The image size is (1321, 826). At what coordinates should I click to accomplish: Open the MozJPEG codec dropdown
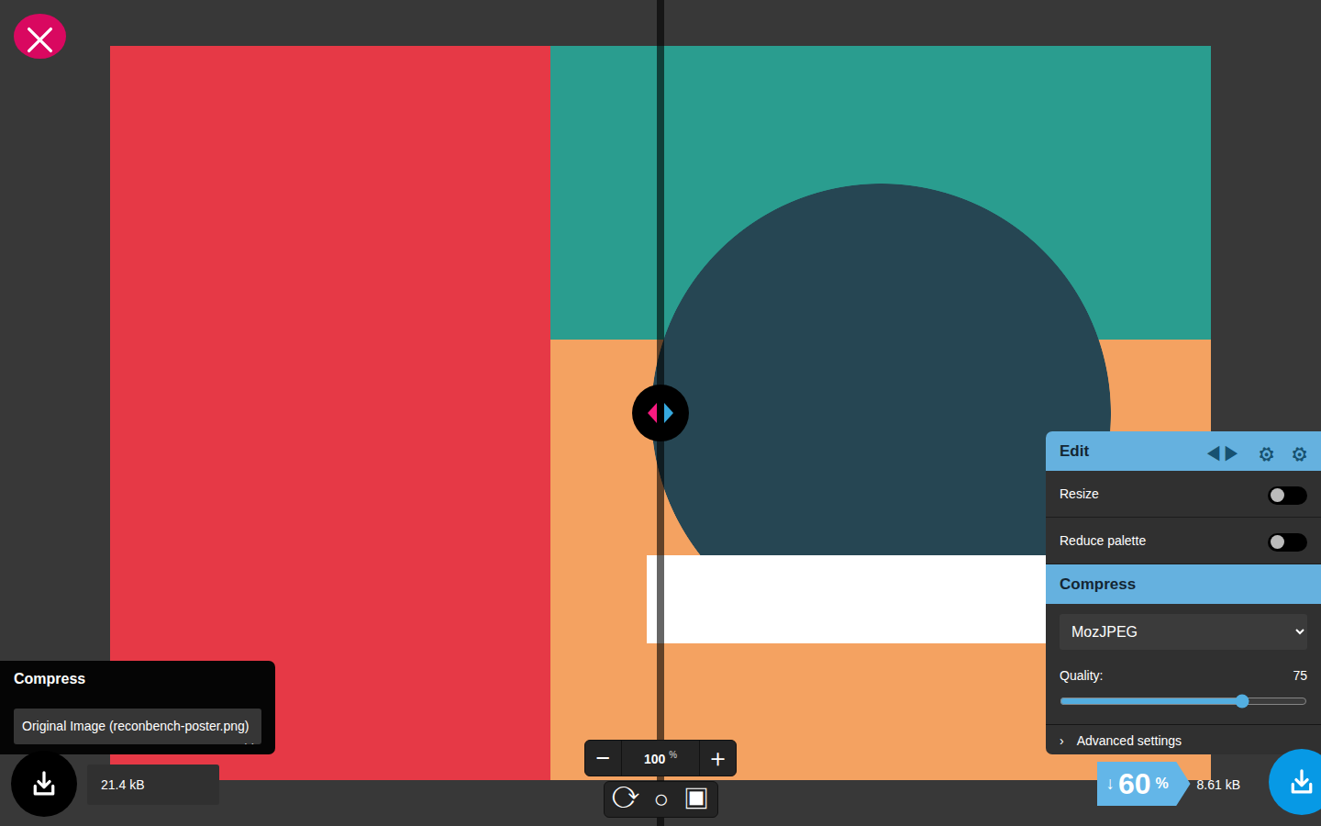1183,631
